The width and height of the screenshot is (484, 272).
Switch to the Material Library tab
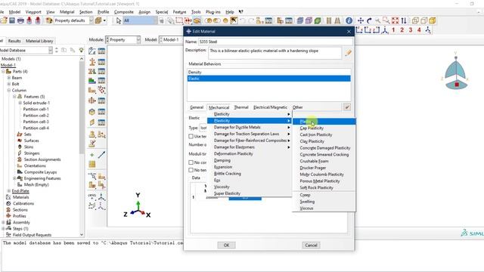tap(39, 41)
